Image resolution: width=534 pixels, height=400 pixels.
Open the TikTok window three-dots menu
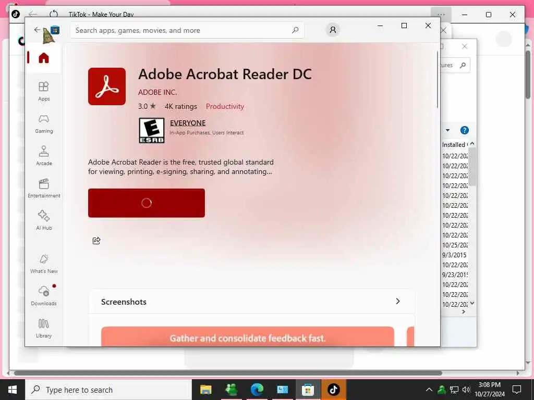(x=441, y=15)
